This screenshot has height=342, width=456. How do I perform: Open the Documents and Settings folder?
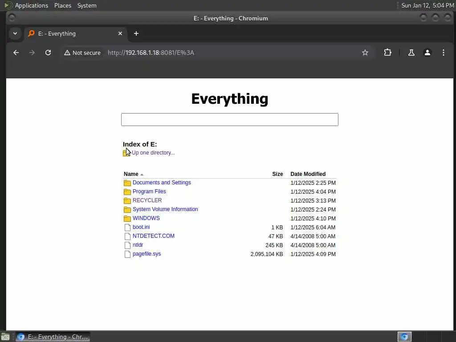coord(162,182)
